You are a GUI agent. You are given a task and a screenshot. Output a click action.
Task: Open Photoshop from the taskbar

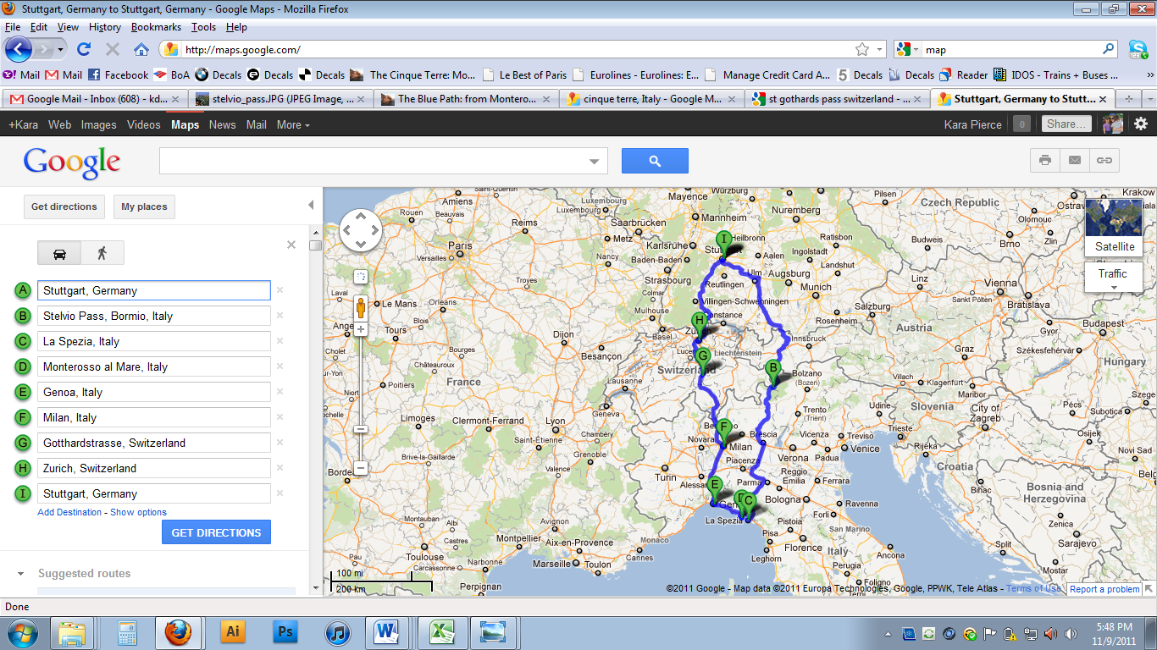click(x=285, y=632)
